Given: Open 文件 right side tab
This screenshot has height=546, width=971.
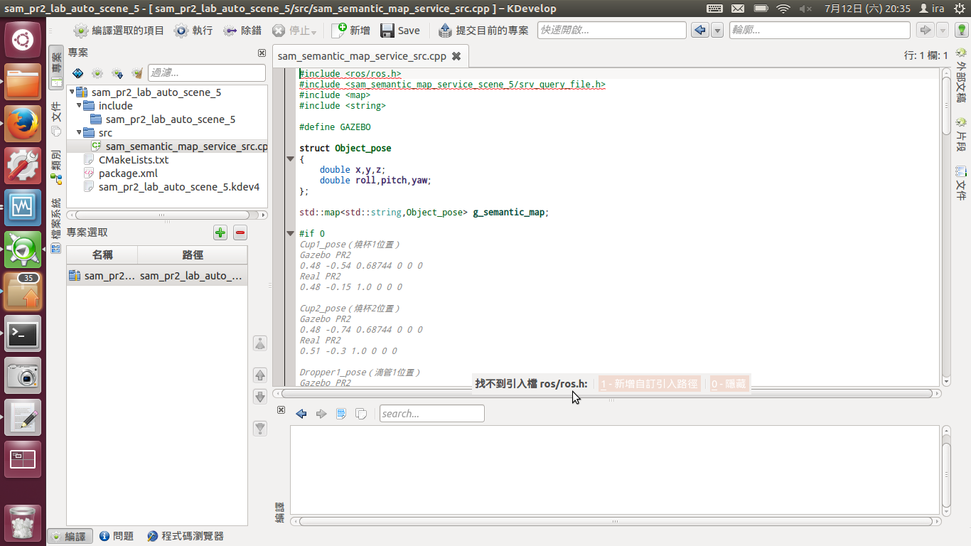Looking at the screenshot, I should click(x=961, y=183).
